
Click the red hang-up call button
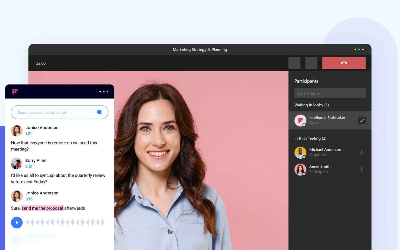pos(344,63)
